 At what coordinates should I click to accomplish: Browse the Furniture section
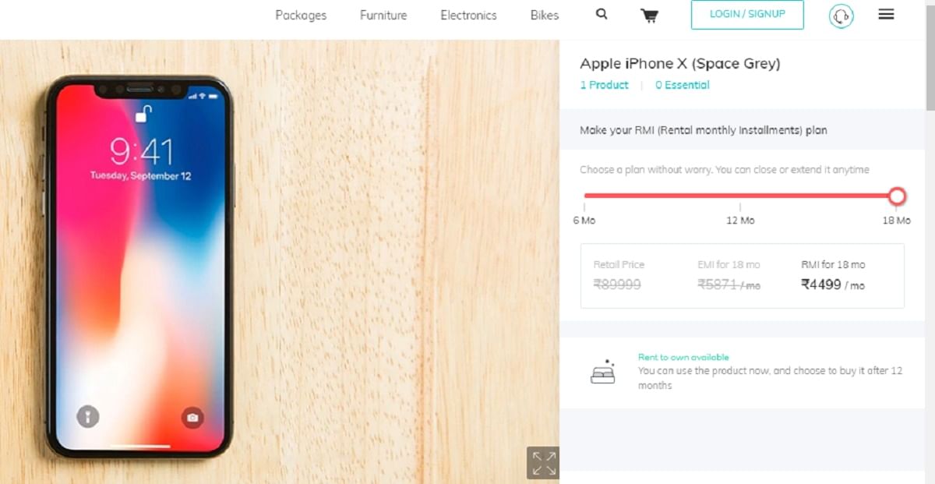tap(383, 15)
